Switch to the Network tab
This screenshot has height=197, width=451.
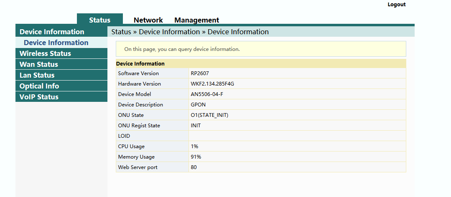[x=148, y=20]
